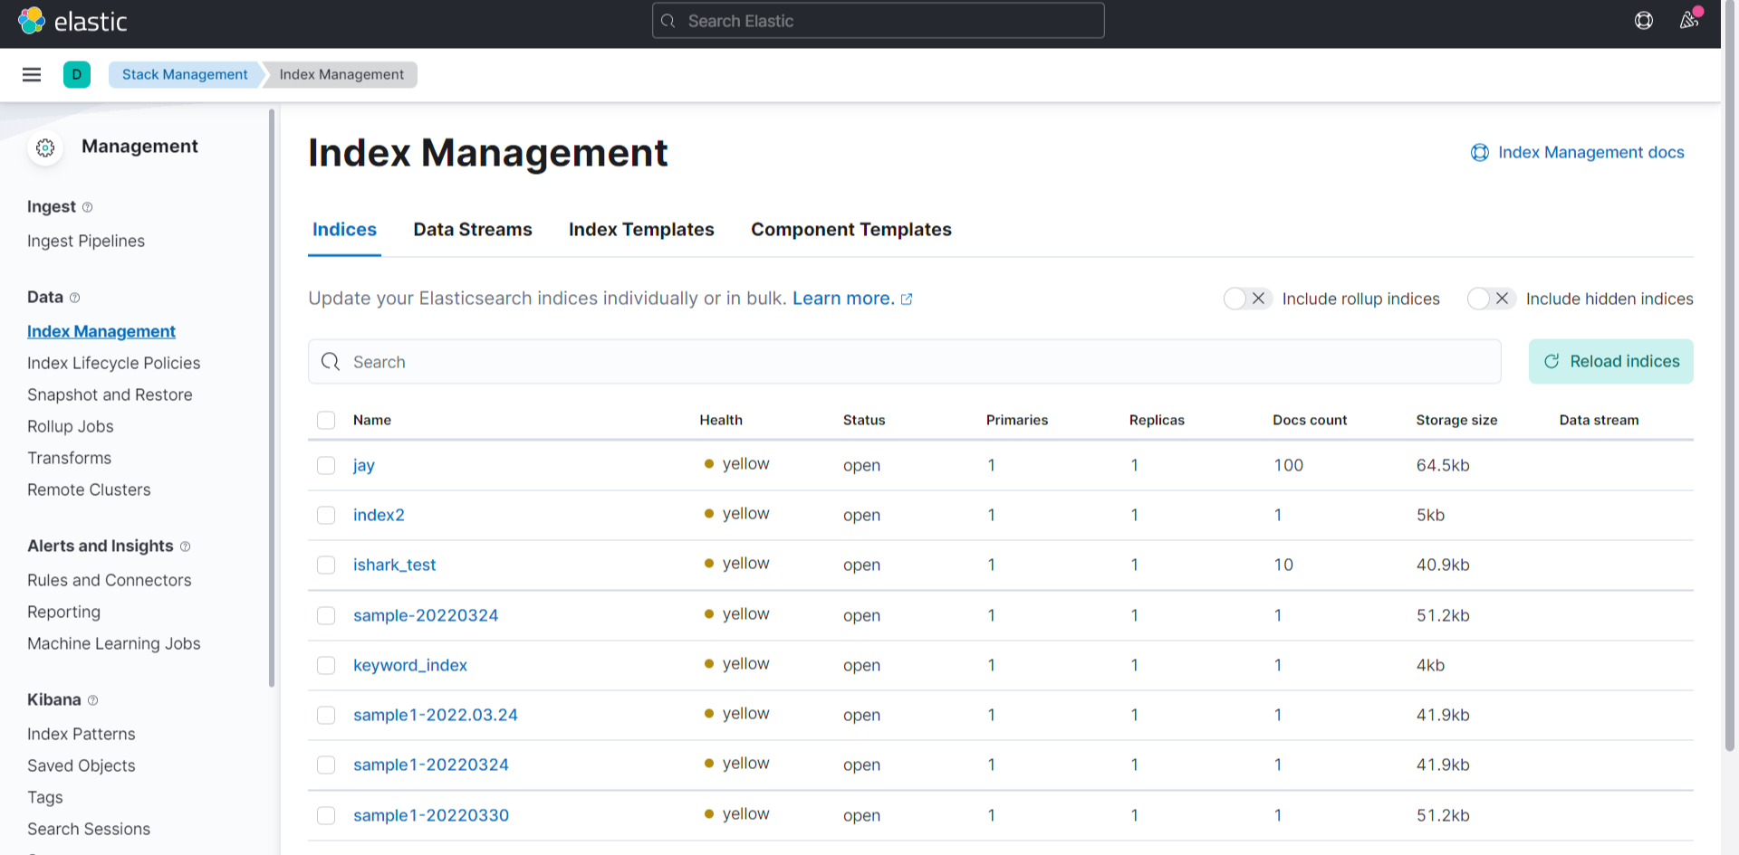
Task: Toggle Include hidden indices switch
Action: pos(1492,299)
